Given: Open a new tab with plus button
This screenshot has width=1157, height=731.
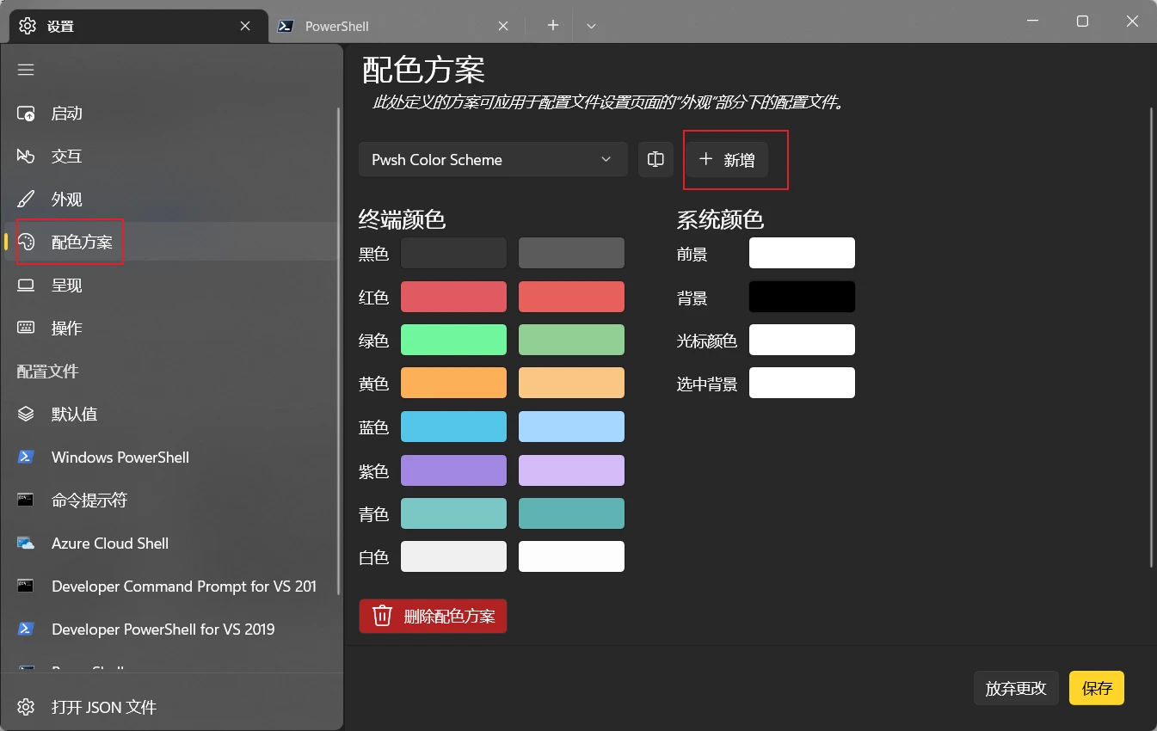Looking at the screenshot, I should (553, 26).
